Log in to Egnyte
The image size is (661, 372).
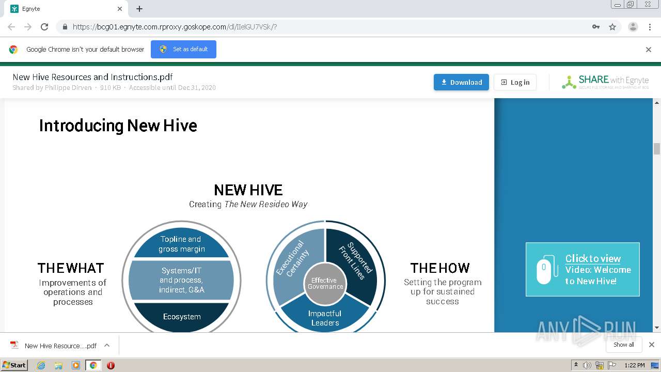515,82
